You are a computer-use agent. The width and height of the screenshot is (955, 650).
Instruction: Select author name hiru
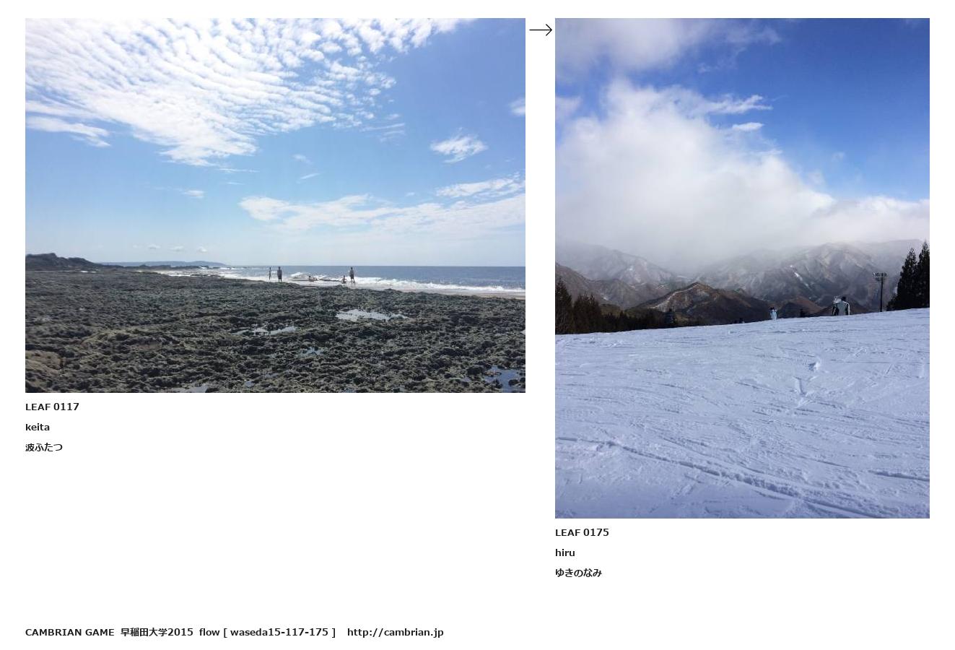pyautogui.click(x=565, y=552)
